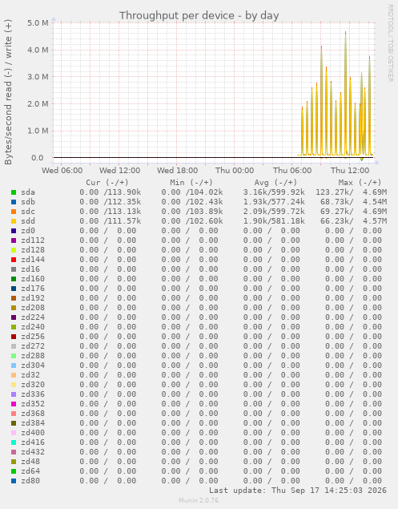Click the zd192 device label

(33, 298)
